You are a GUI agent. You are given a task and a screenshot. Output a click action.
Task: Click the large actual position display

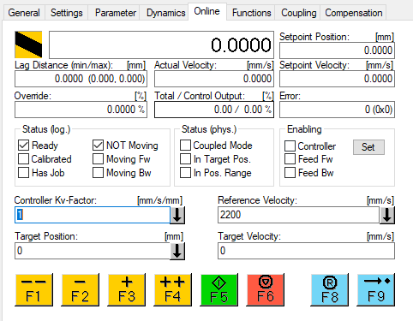pyautogui.click(x=161, y=45)
